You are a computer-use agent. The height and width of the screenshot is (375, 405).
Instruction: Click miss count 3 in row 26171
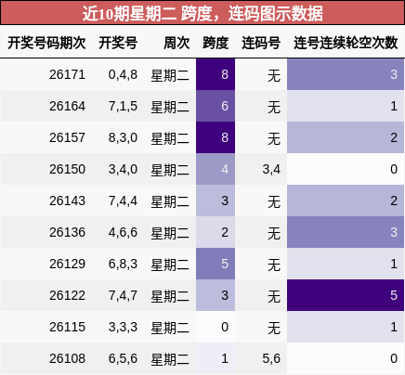[346, 74]
